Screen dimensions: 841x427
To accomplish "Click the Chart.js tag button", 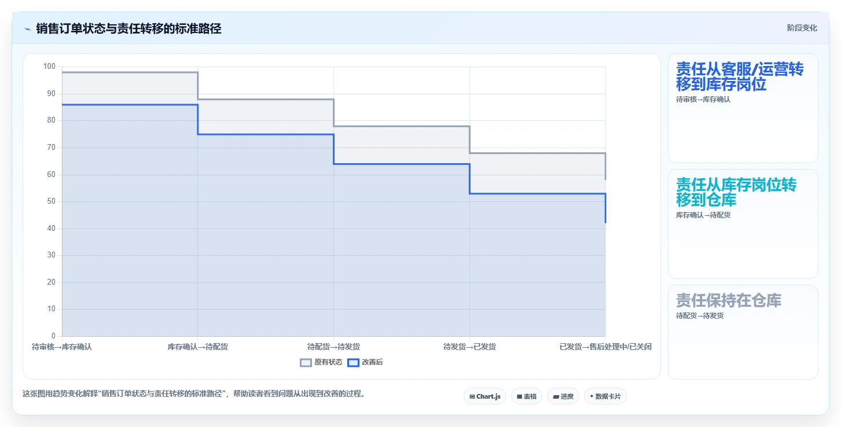I will coord(485,396).
